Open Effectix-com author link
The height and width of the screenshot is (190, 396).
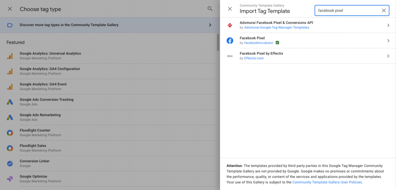[x=254, y=58]
